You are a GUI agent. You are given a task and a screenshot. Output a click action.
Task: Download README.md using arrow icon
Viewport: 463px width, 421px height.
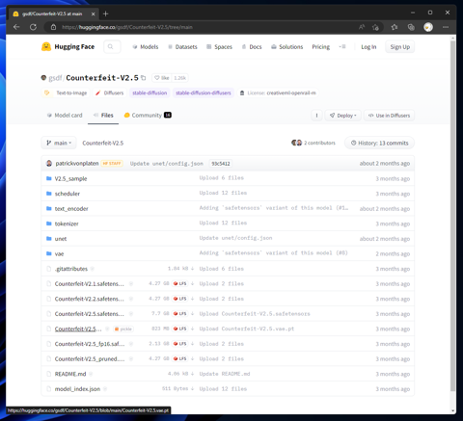click(x=192, y=374)
